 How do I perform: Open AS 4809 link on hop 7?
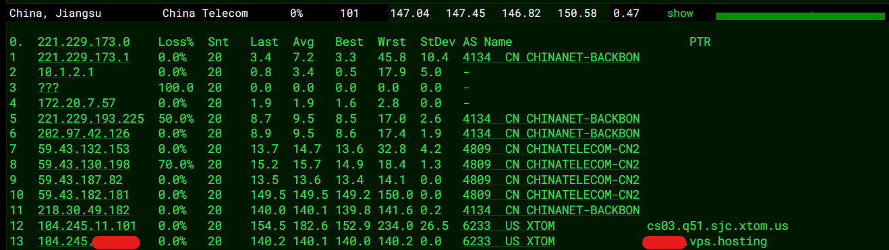551,149
